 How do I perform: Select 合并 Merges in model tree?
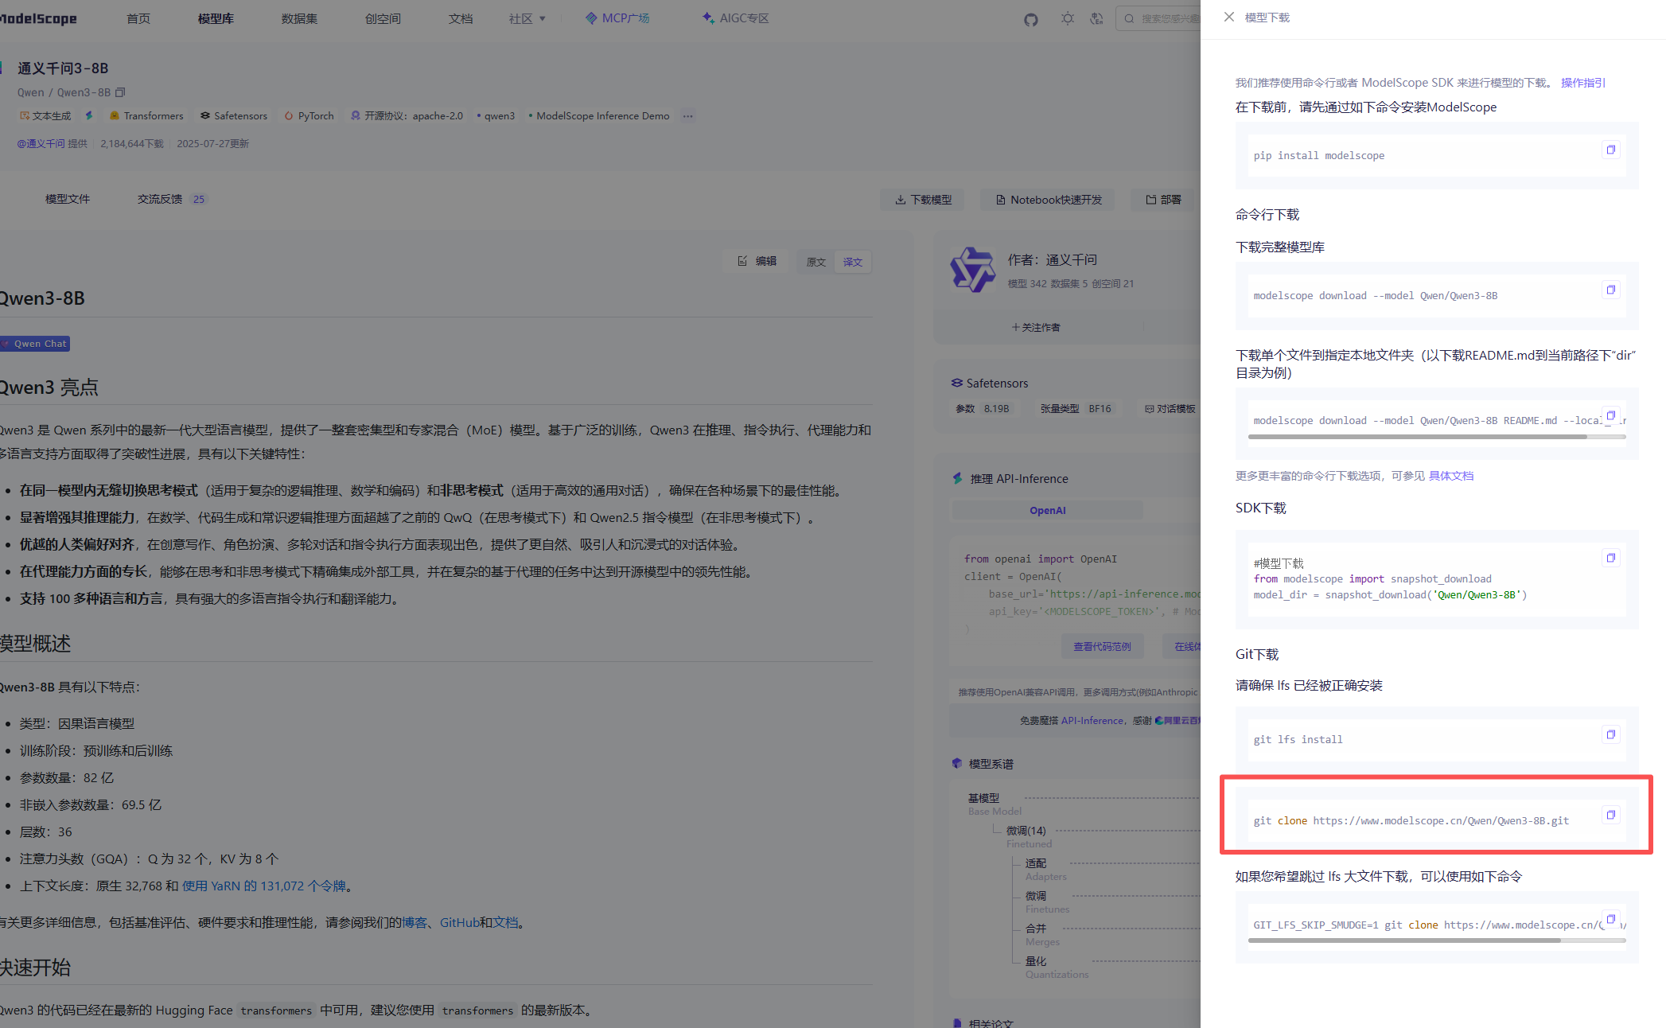tap(1042, 934)
